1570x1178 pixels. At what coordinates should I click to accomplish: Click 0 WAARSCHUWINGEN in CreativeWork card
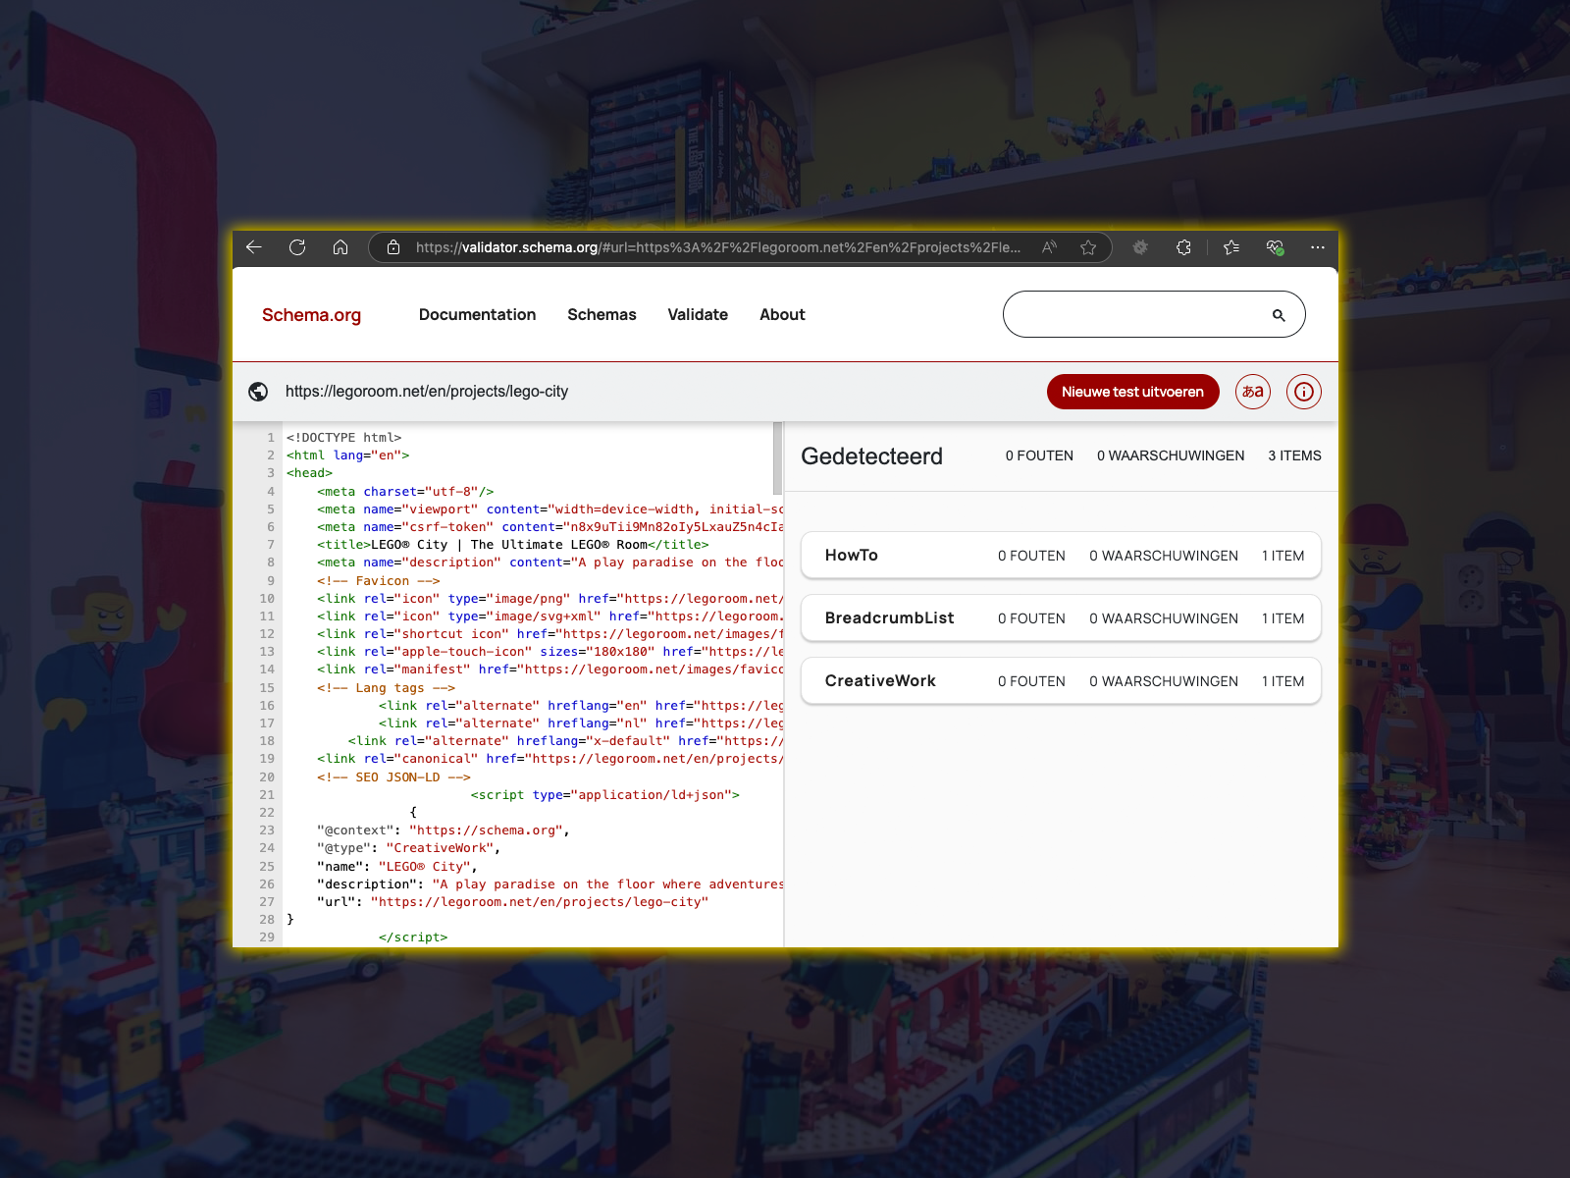[x=1164, y=681]
